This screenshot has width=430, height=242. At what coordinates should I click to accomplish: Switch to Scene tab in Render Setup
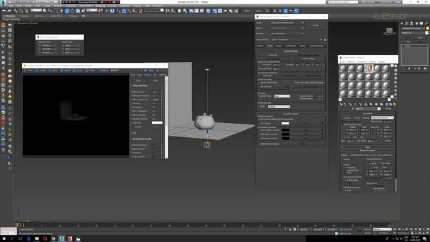[x=269, y=46]
